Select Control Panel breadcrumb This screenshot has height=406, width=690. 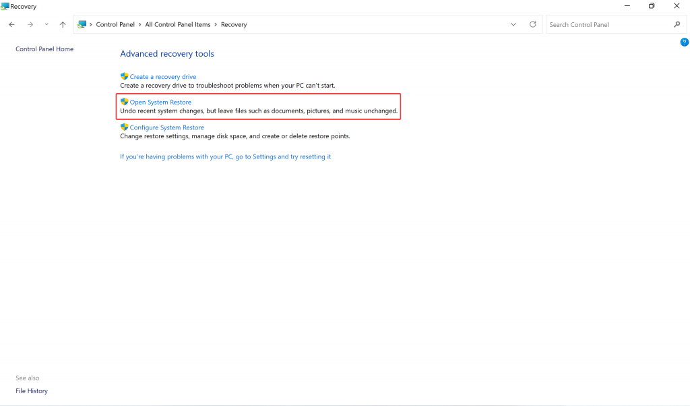point(115,25)
